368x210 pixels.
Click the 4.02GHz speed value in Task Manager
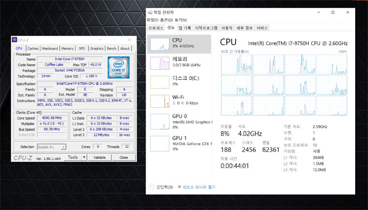(x=250, y=134)
